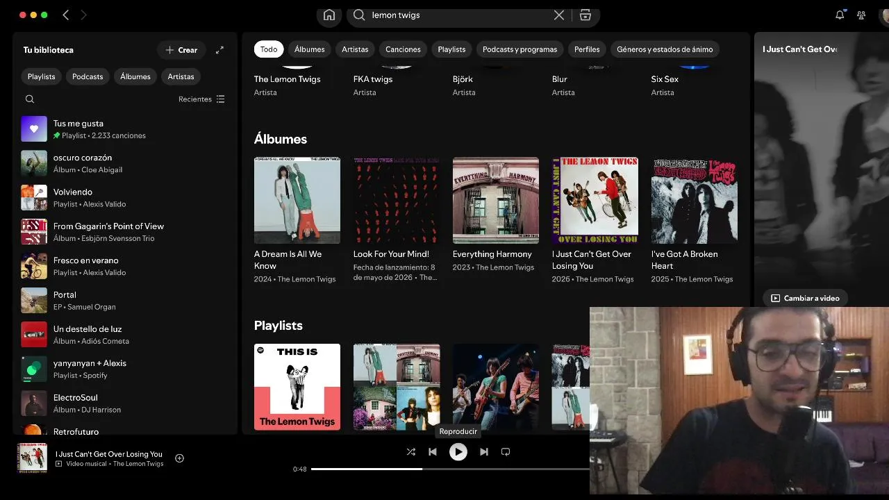Screen dimensions: 889x500
Task: Select the Géneros y estados de ánimo tab
Action: pyautogui.click(x=665, y=49)
